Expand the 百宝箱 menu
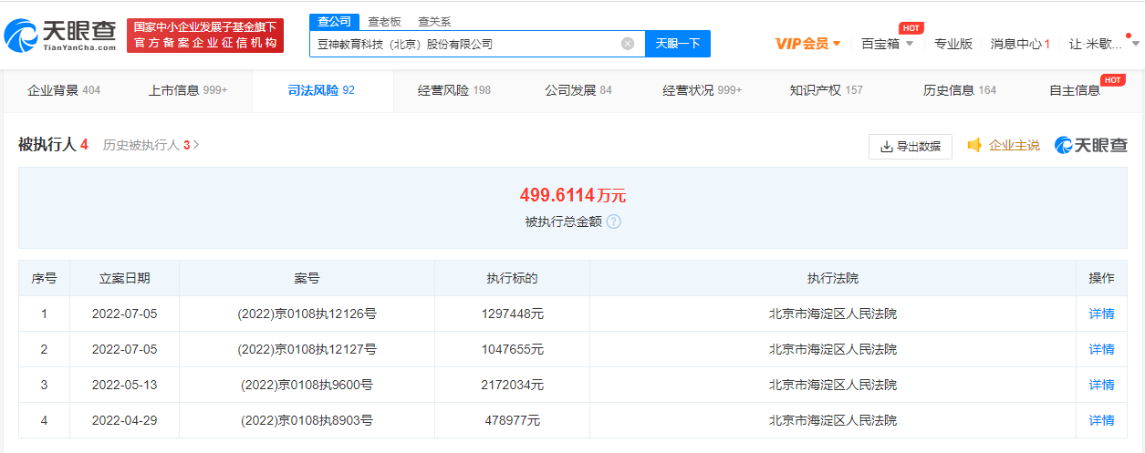 (887, 44)
